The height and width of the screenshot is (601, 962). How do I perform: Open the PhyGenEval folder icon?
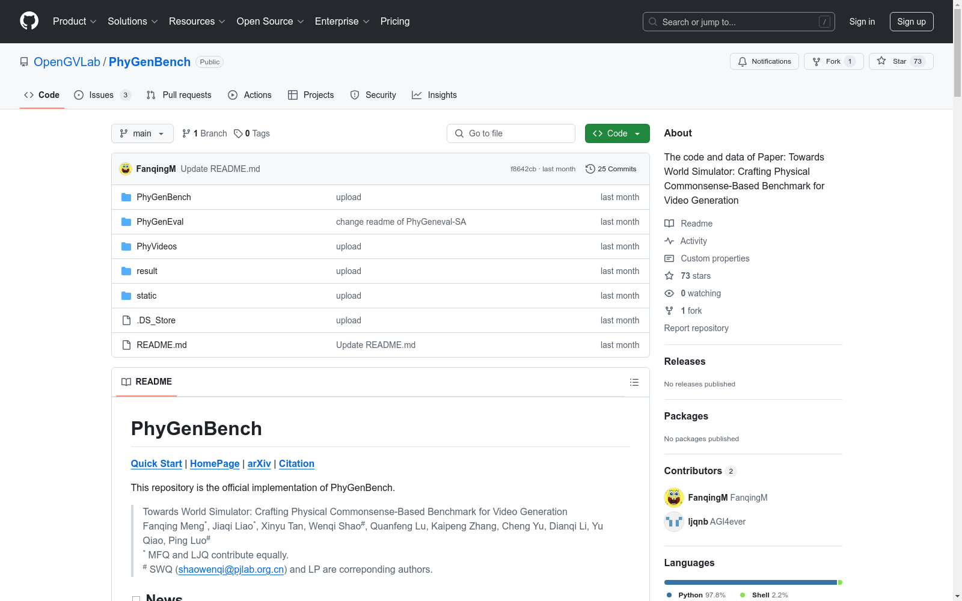(x=126, y=222)
